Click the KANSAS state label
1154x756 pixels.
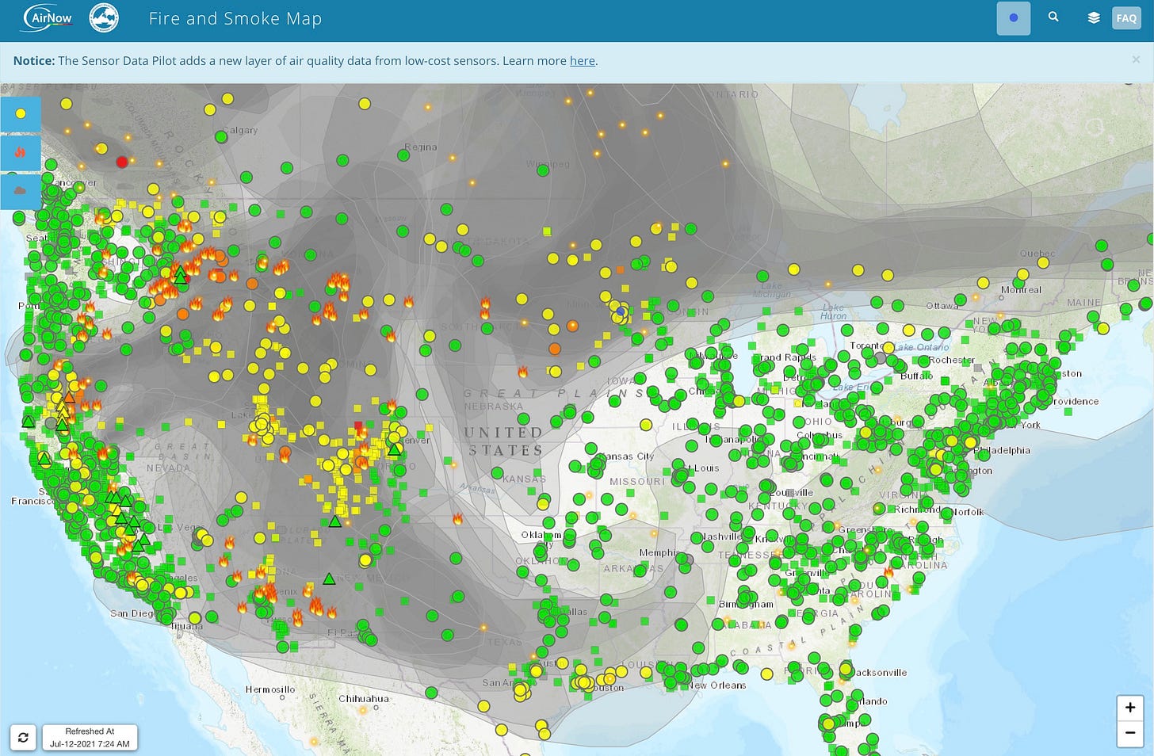pos(524,479)
